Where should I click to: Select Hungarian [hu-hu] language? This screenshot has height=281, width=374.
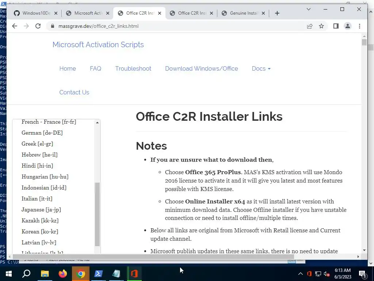45,177
